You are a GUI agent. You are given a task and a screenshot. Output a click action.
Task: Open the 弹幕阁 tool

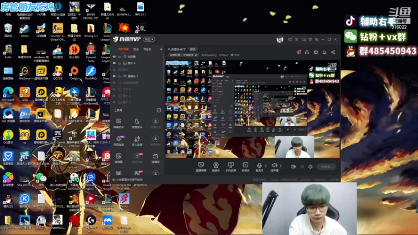(x=155, y=158)
